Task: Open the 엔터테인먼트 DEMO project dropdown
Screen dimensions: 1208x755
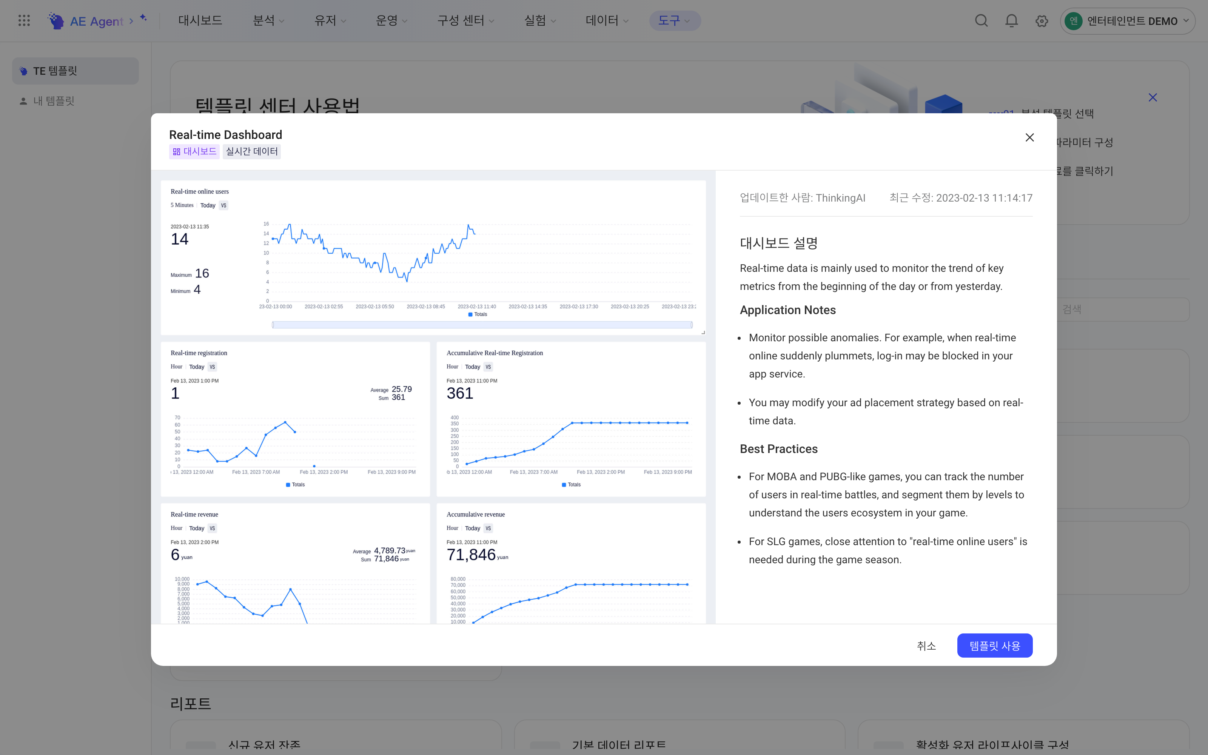Action: pos(1127,21)
